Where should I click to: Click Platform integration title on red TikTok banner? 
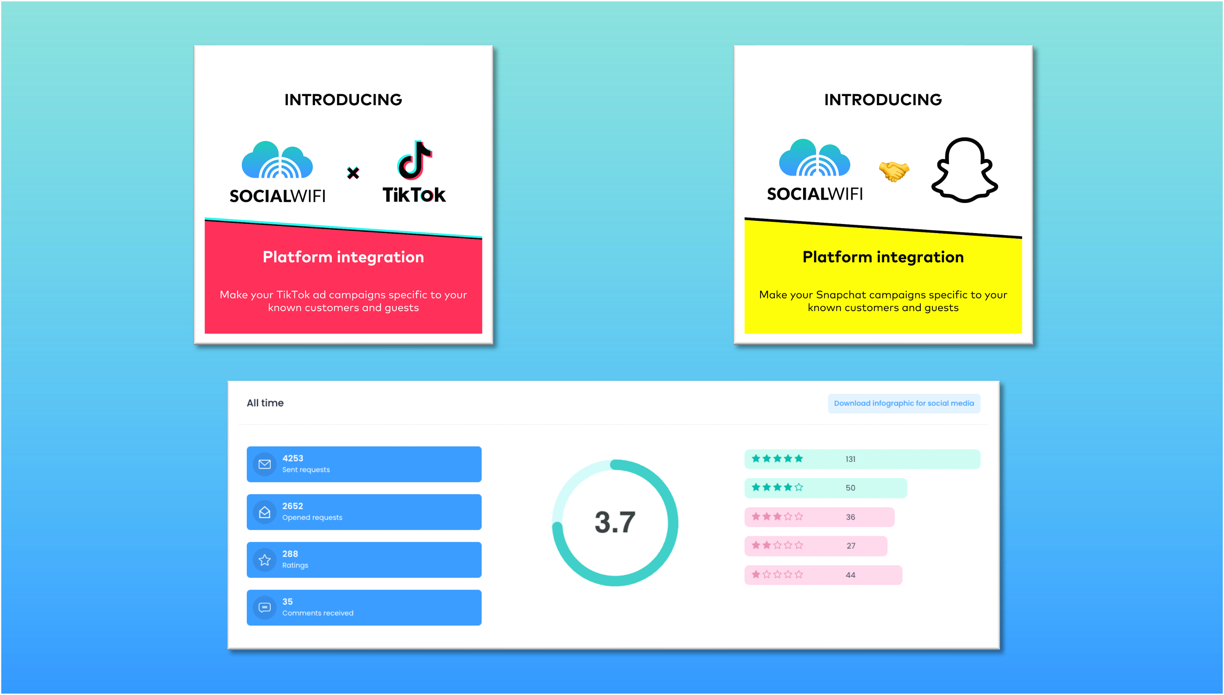point(343,257)
